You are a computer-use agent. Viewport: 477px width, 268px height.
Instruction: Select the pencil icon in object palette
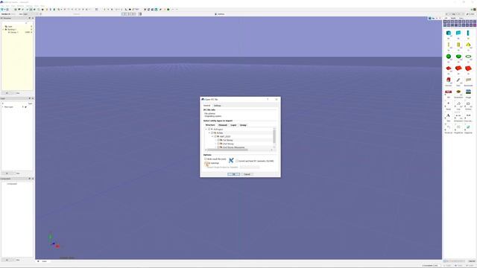pos(458,80)
